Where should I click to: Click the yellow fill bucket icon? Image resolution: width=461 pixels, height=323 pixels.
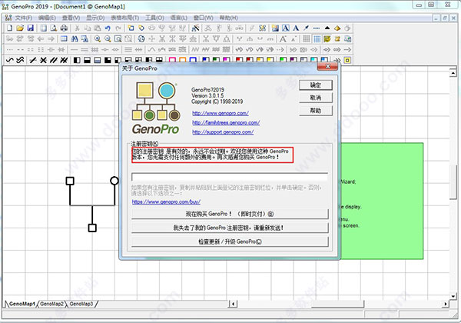point(337,28)
